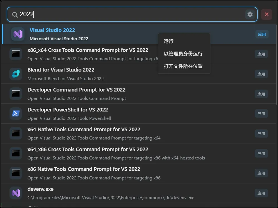Click the search field containing 2022
The width and height of the screenshot is (278, 208).
coord(132,14)
